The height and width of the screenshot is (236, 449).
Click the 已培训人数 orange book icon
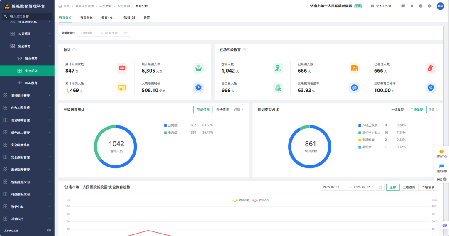click(x=354, y=69)
